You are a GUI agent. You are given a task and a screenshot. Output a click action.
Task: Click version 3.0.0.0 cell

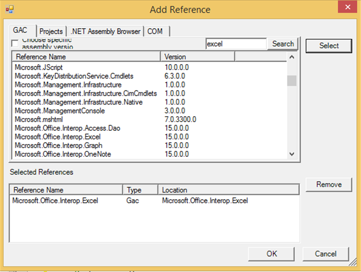click(x=175, y=111)
